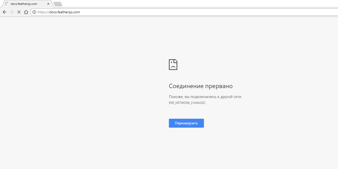Image resolution: width=338 pixels, height=169 pixels.
Task: Stop loading the page with the X button
Action: (19, 12)
